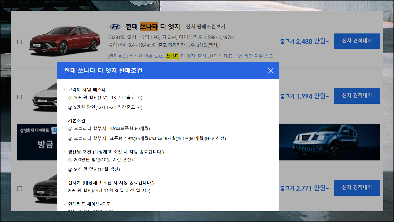
Task: Click the 복합연비 9.4~19.4km/ℓ text
Action: (x=131, y=45)
